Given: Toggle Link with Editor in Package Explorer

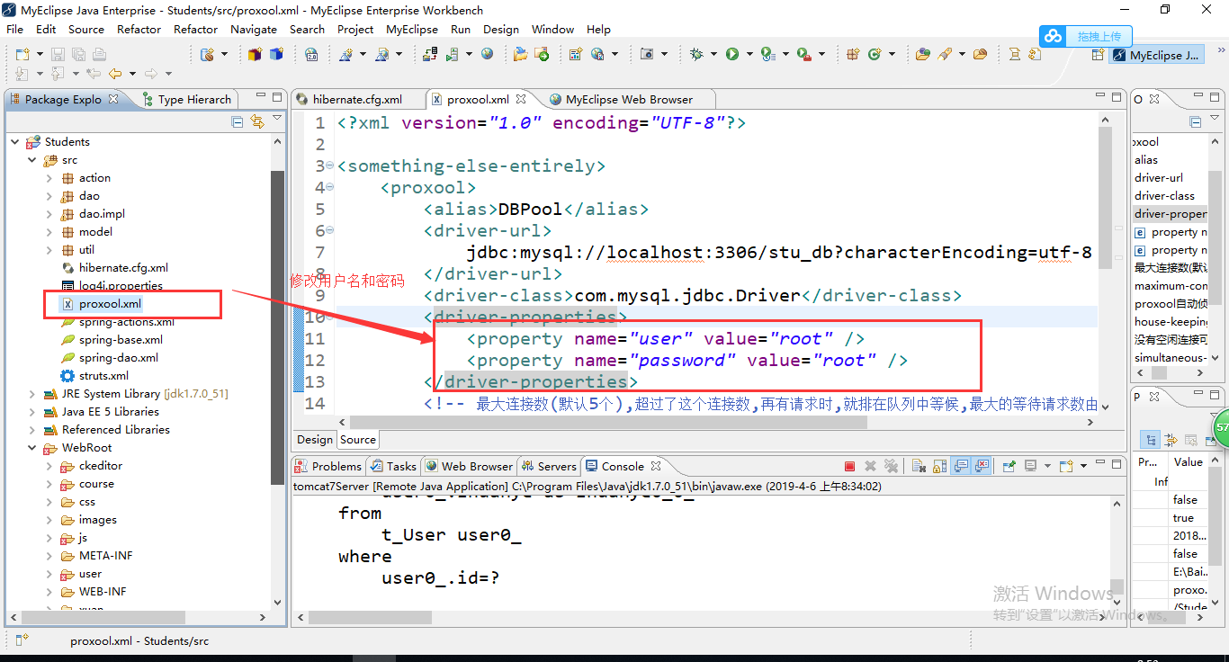Looking at the screenshot, I should click(257, 122).
